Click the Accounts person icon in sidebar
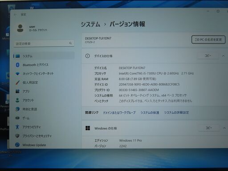 [x=17, y=100]
